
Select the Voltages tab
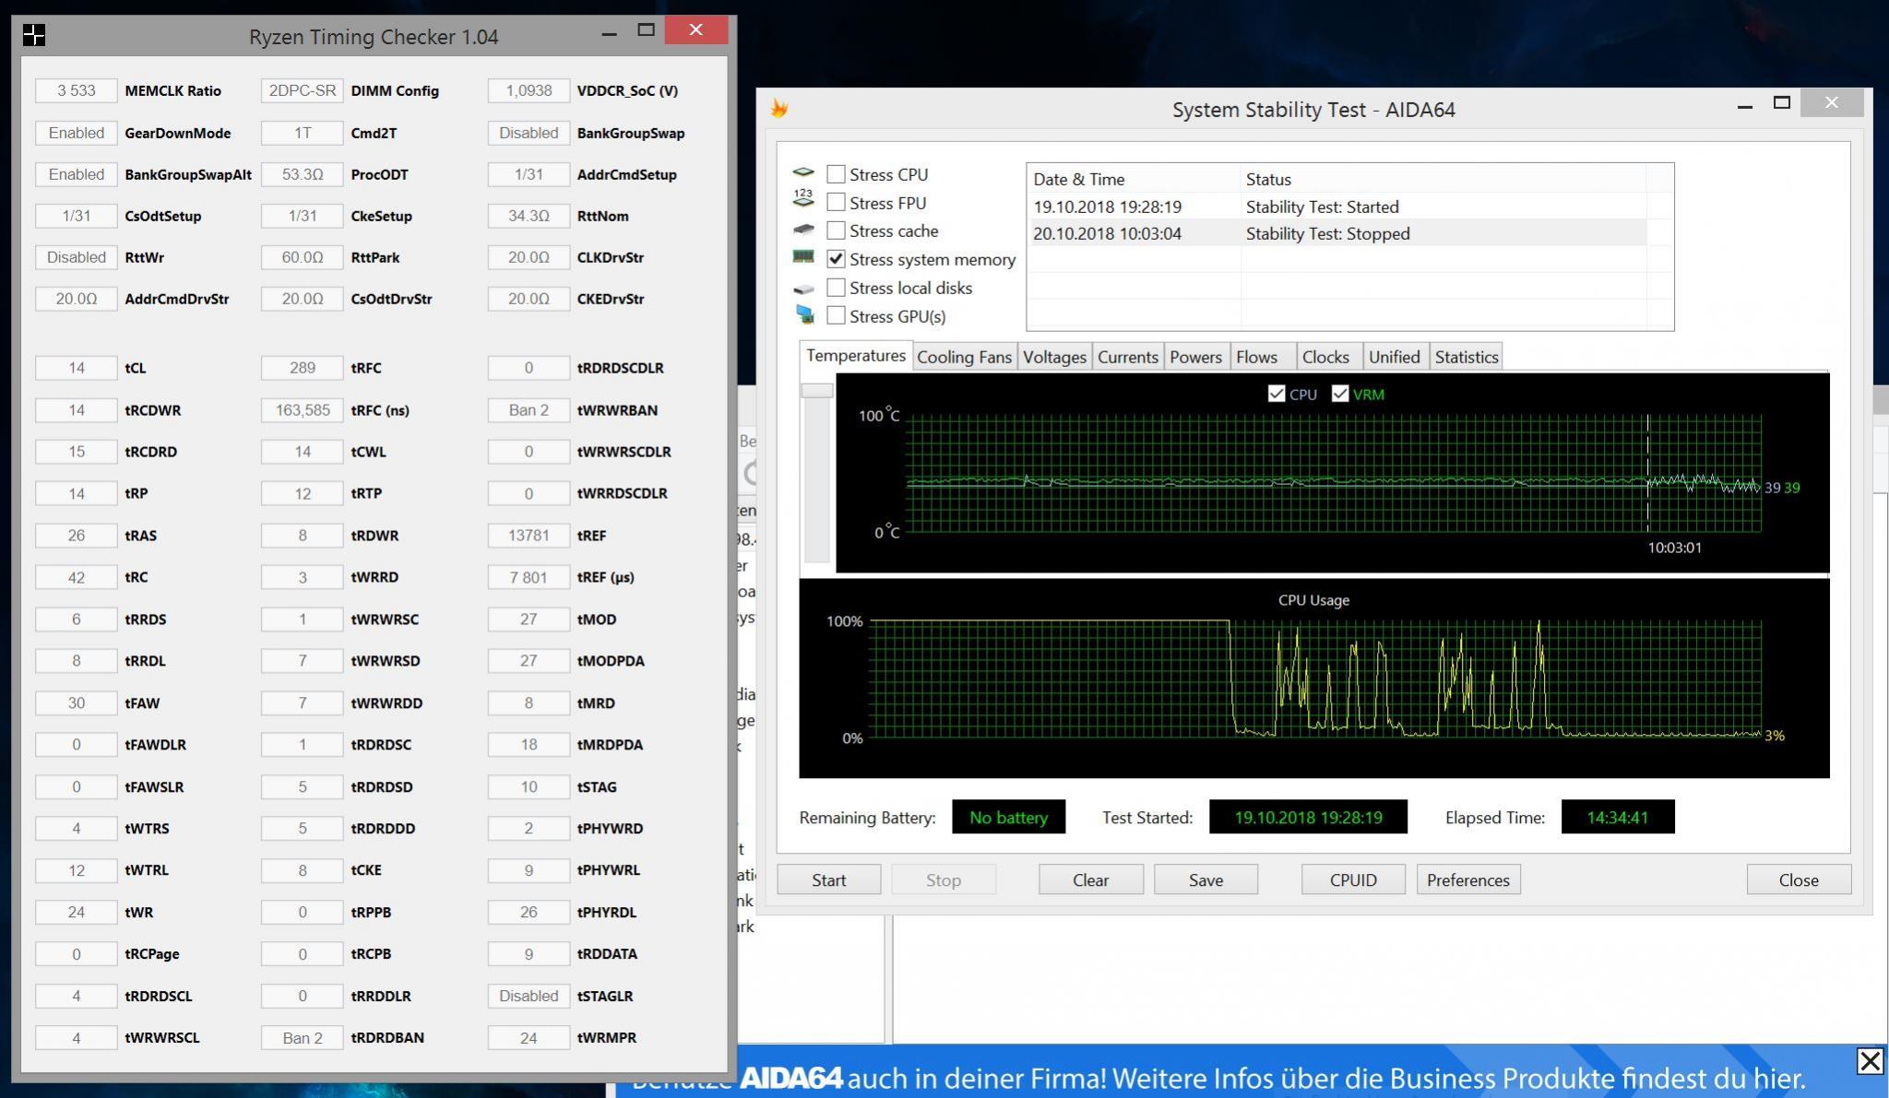tap(1054, 357)
